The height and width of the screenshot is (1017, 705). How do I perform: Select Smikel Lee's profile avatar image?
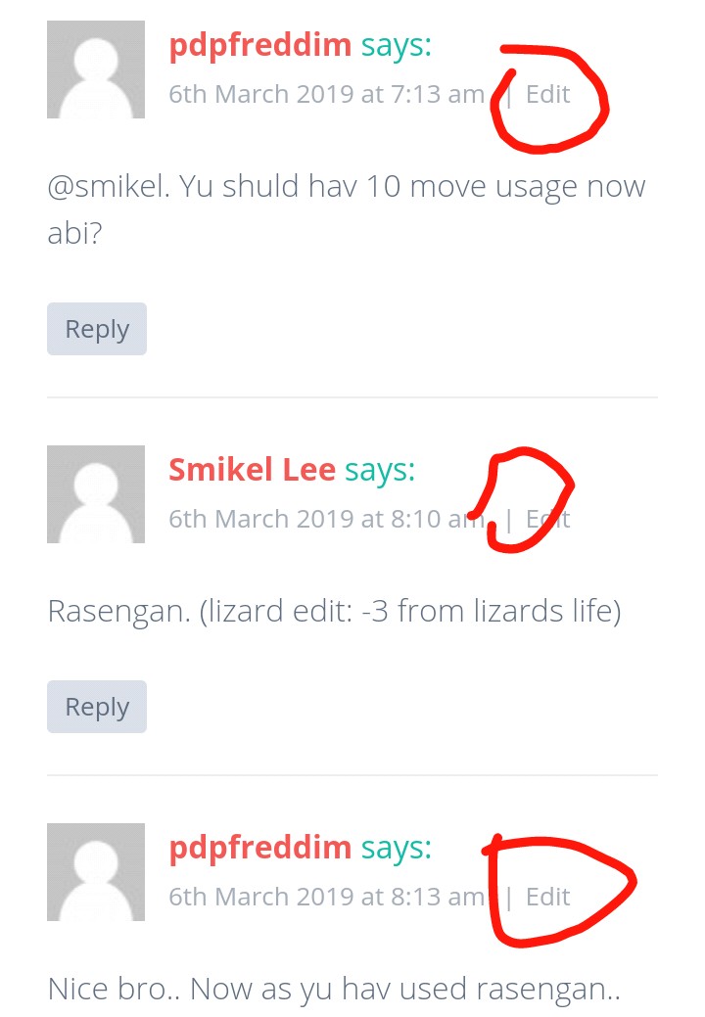point(95,494)
